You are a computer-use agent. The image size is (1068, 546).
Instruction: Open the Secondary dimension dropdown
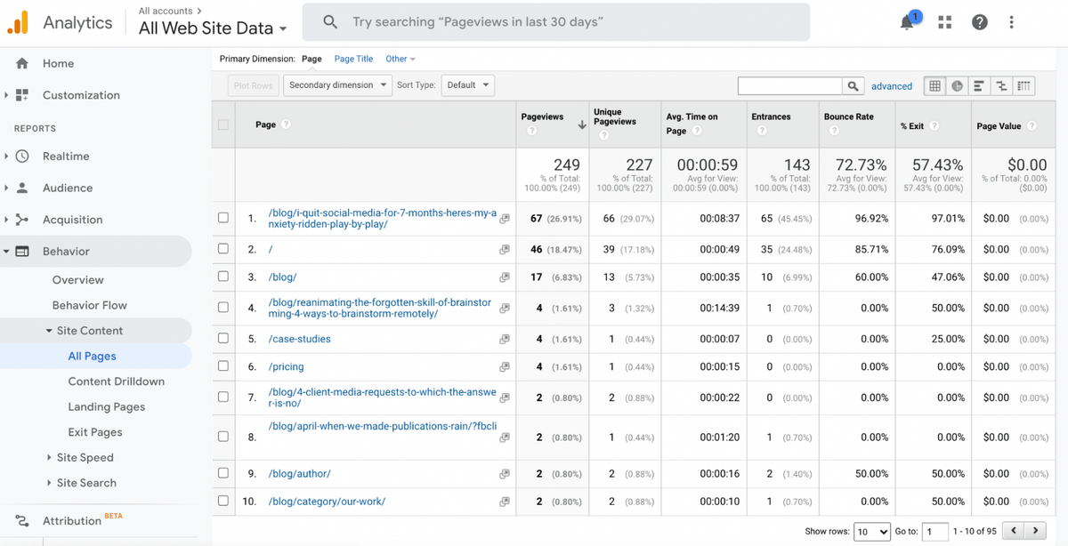(337, 85)
